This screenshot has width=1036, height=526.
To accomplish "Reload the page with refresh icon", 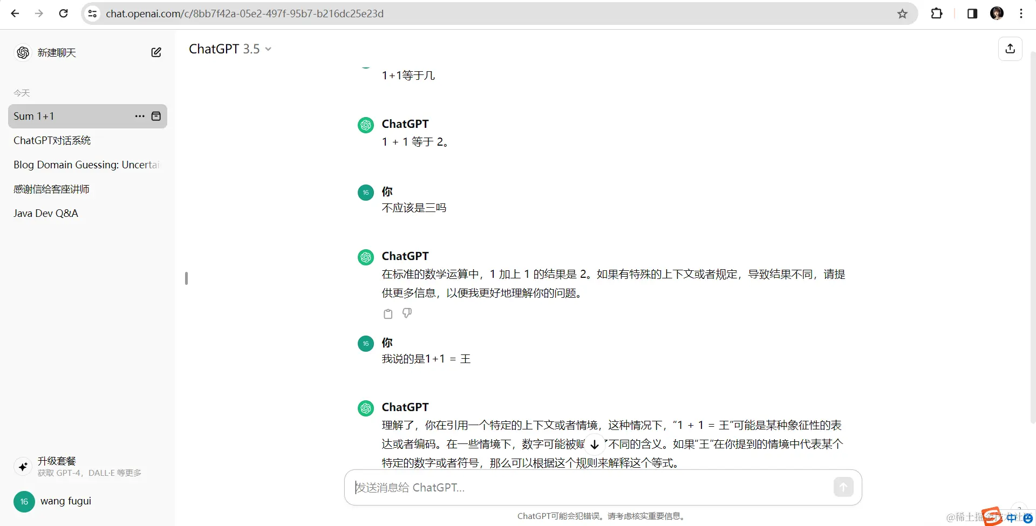I will pos(63,13).
